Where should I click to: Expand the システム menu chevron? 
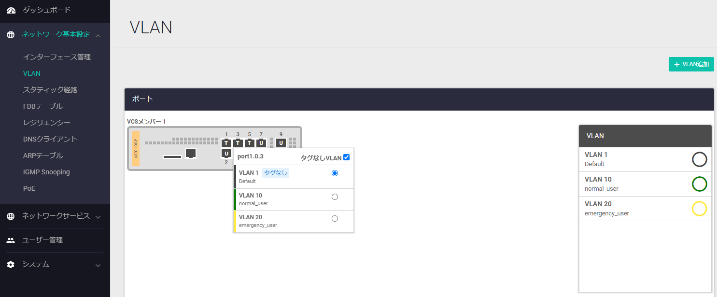coord(98,265)
